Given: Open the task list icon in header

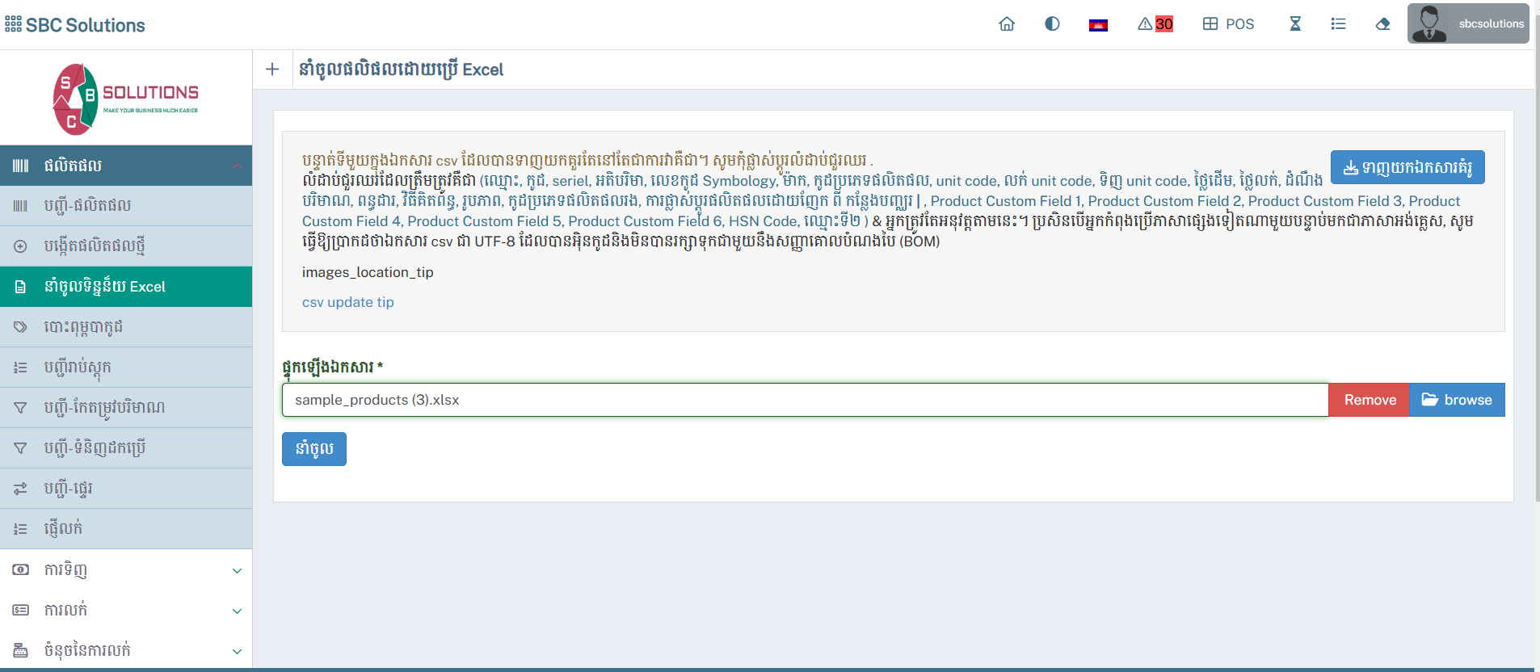Looking at the screenshot, I should pos(1338,24).
